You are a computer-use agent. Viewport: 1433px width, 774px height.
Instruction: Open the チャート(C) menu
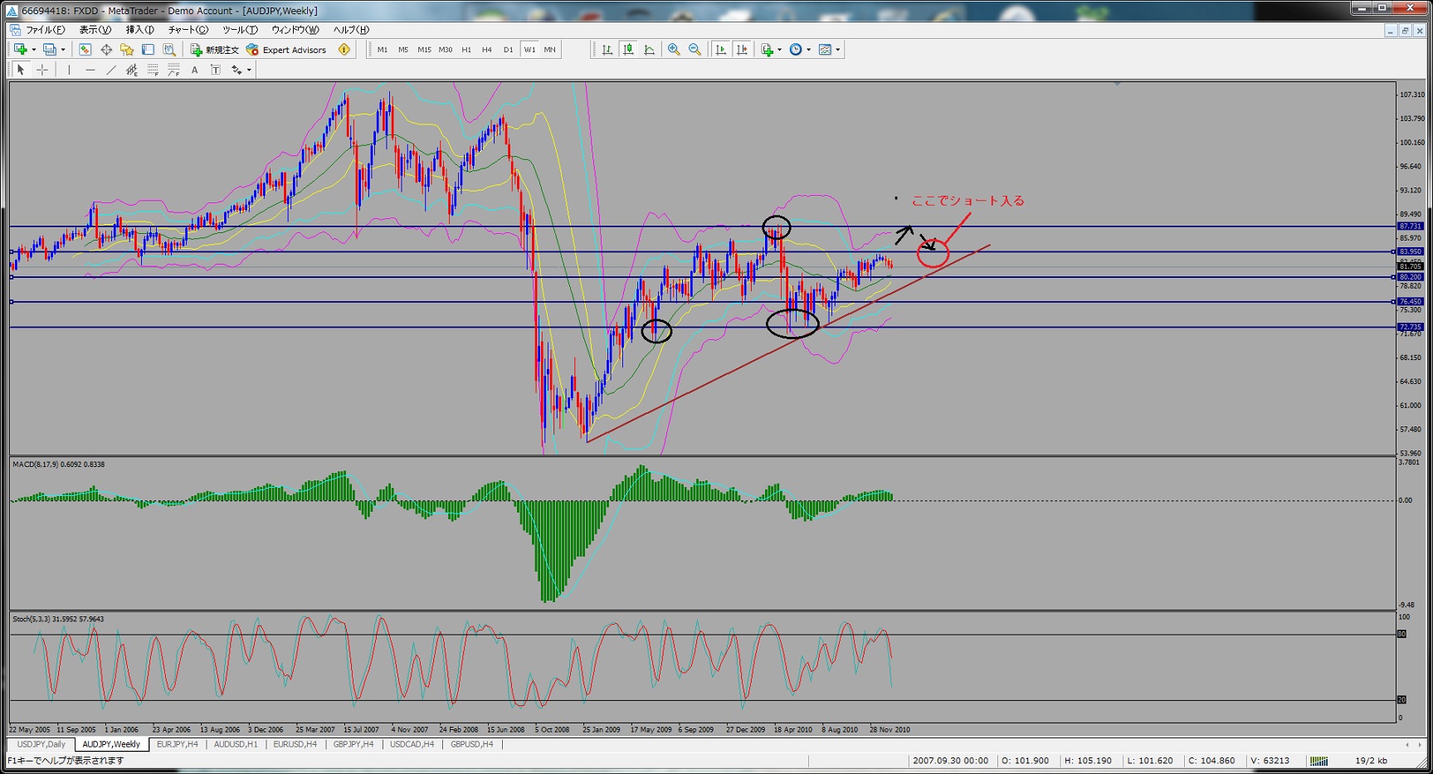click(x=188, y=30)
